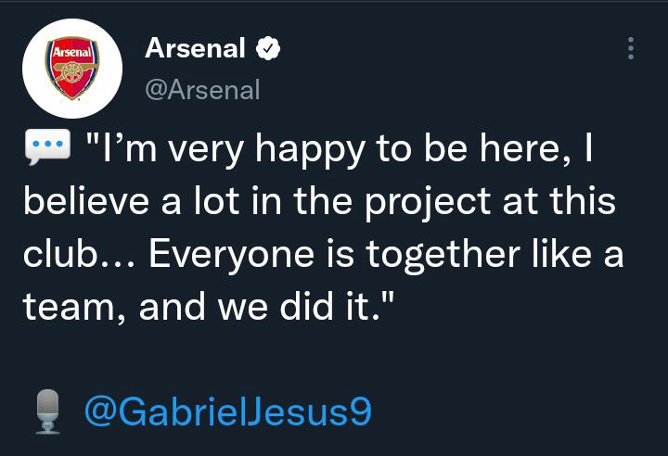The width and height of the screenshot is (668, 456).
Task: Click the word "together" in the tweet
Action: click(x=443, y=255)
